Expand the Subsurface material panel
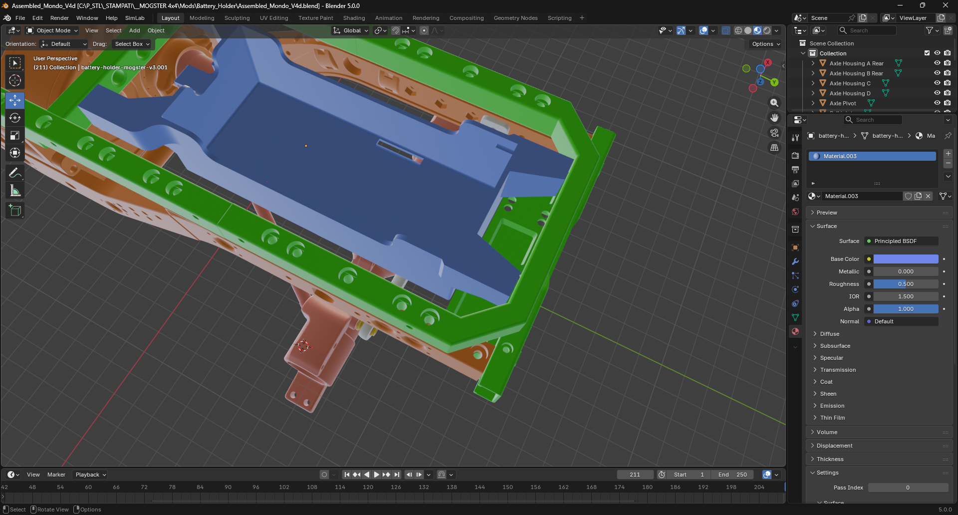 pos(835,346)
